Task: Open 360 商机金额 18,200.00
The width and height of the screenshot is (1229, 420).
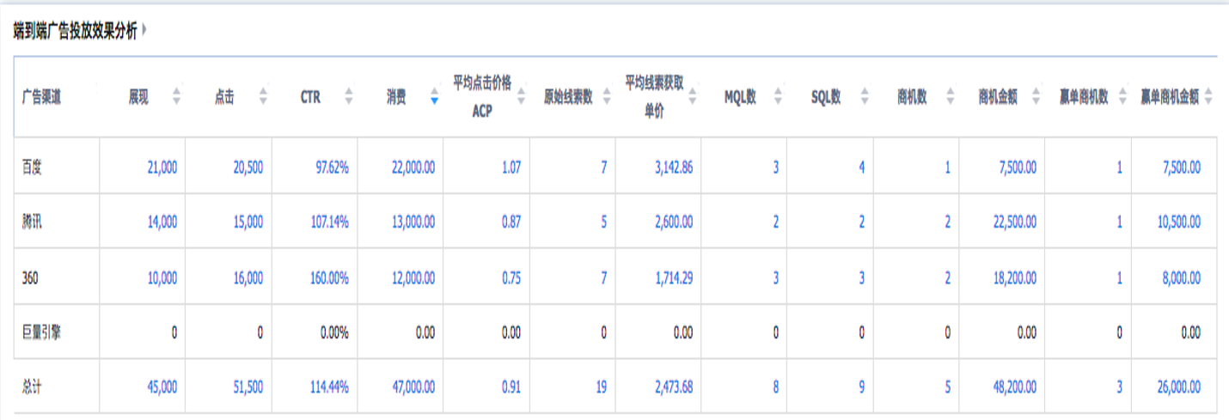Action: point(1014,277)
